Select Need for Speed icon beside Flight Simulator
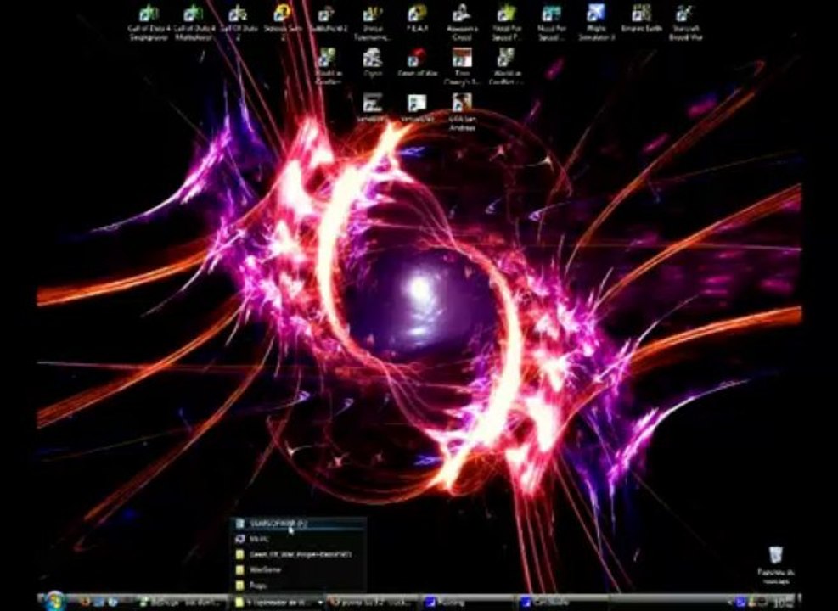Image resolution: width=838 pixels, height=611 pixels. tap(551, 22)
